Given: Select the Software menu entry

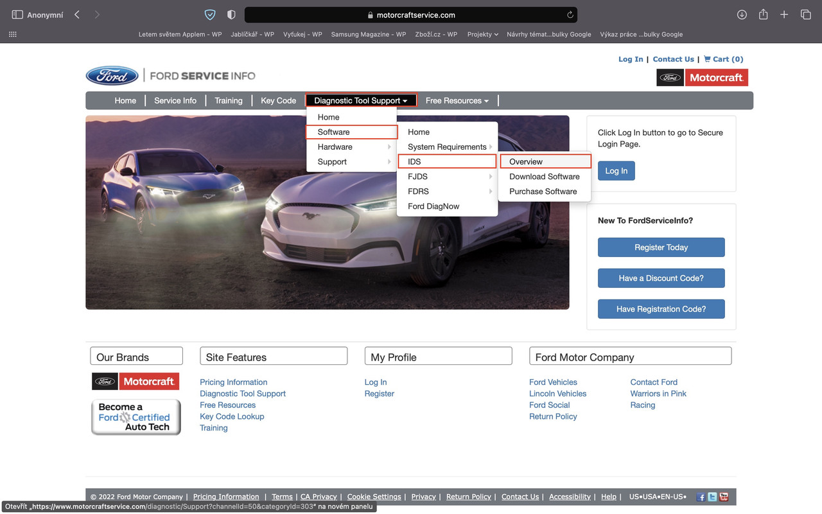Looking at the screenshot, I should [x=352, y=132].
